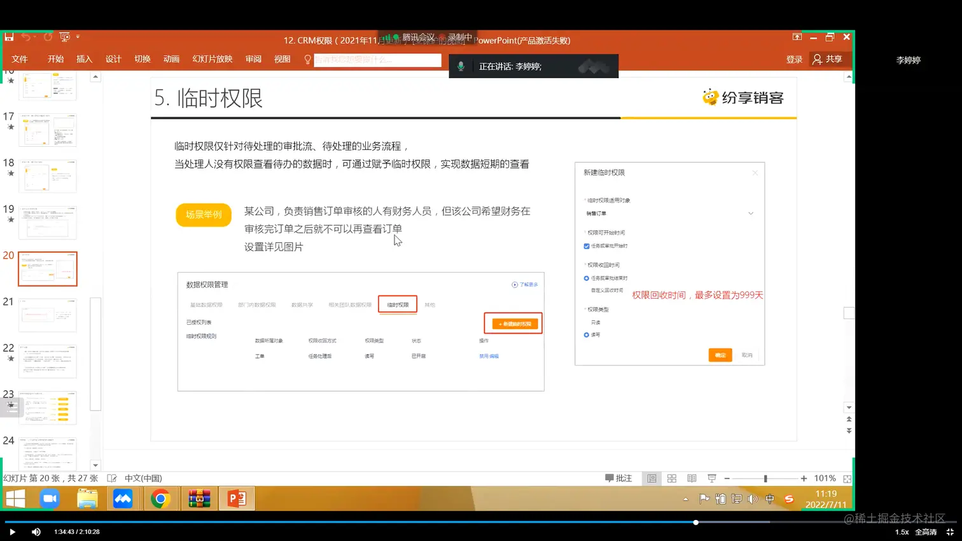Open the 审阅 ribbon tab
This screenshot has height=541, width=962.
(253, 59)
